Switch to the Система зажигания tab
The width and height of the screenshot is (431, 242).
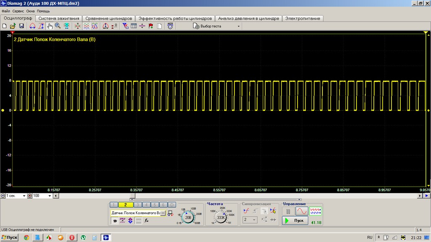(x=59, y=18)
